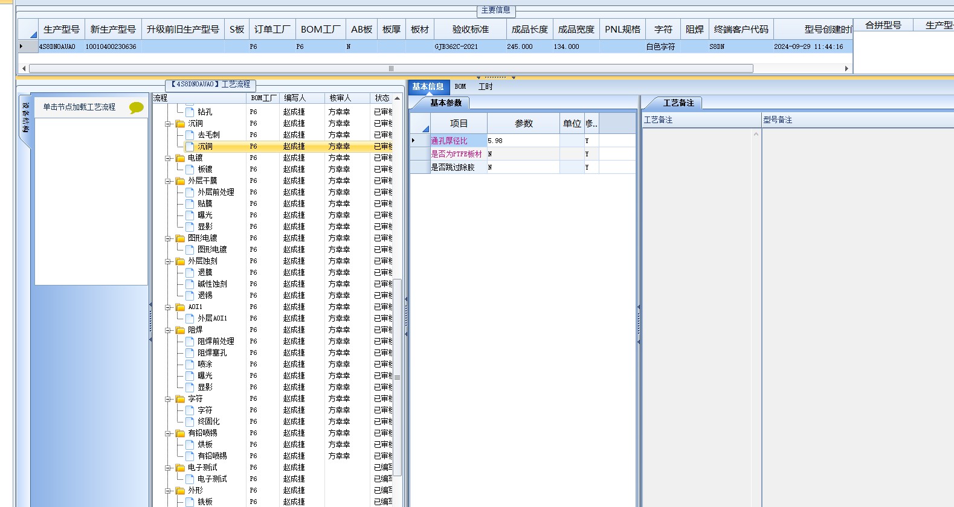This screenshot has height=507, width=954.
Task: Collapse the 有铅喷锡 folder node
Action: tap(168, 433)
